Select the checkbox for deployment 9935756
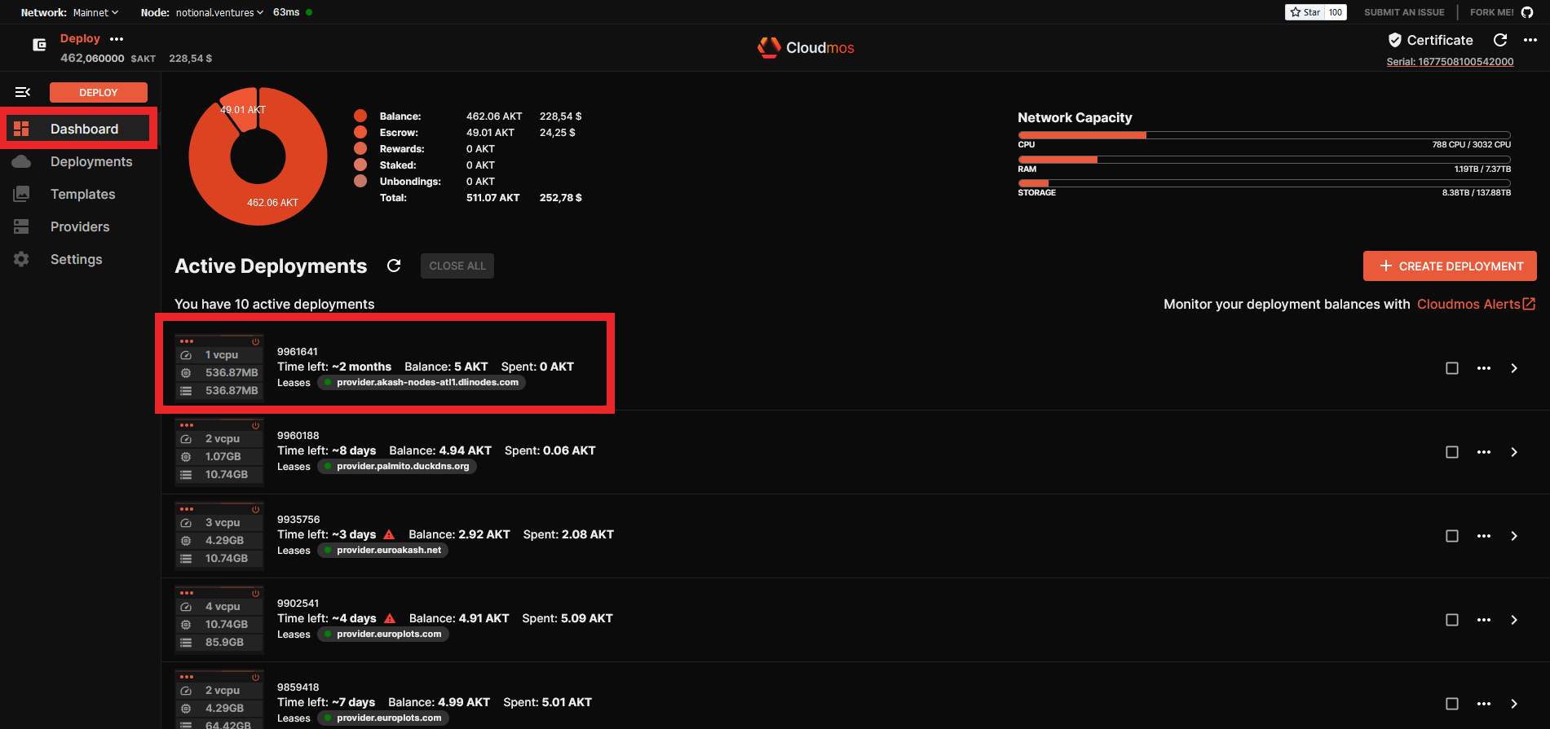This screenshot has height=729, width=1550. 1451,536
